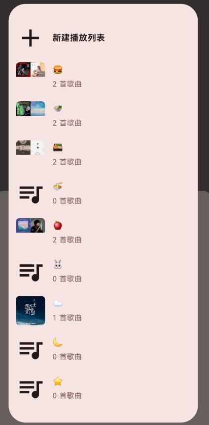Click the music note icon beside noodle playlist
Image resolution: width=209 pixels, height=425 pixels.
click(31, 194)
